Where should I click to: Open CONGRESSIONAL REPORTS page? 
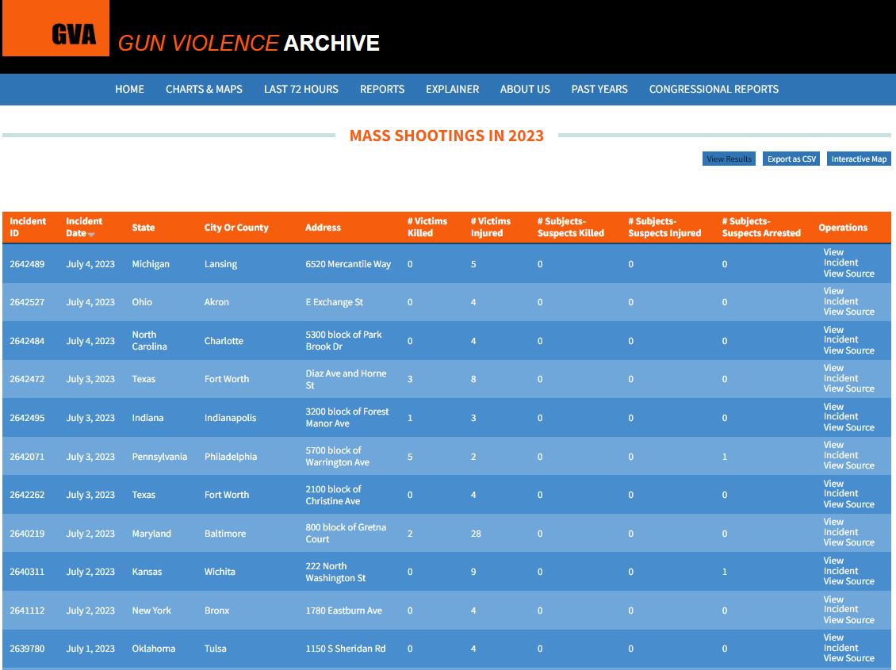(714, 89)
